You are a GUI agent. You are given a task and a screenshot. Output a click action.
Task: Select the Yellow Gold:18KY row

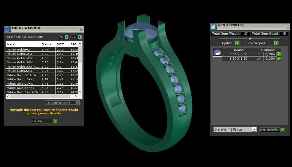[x=42, y=62]
